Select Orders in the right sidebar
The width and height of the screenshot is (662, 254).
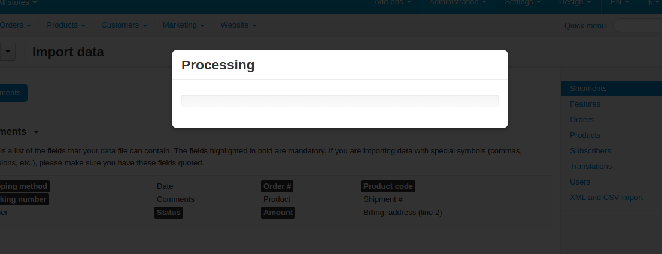pyautogui.click(x=581, y=120)
